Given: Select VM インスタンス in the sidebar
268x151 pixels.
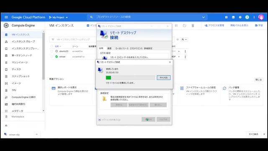Looking at the screenshot, I should [x=21, y=34].
